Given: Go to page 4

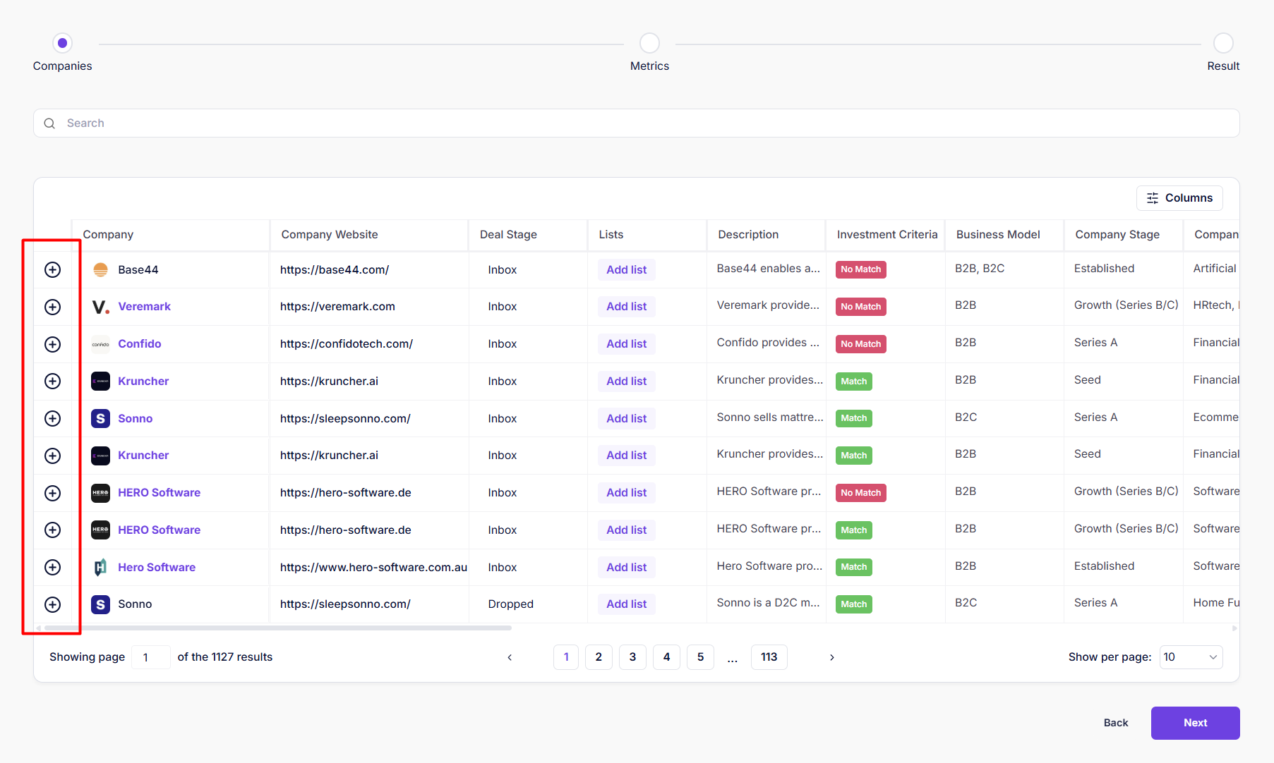Looking at the screenshot, I should coord(666,657).
